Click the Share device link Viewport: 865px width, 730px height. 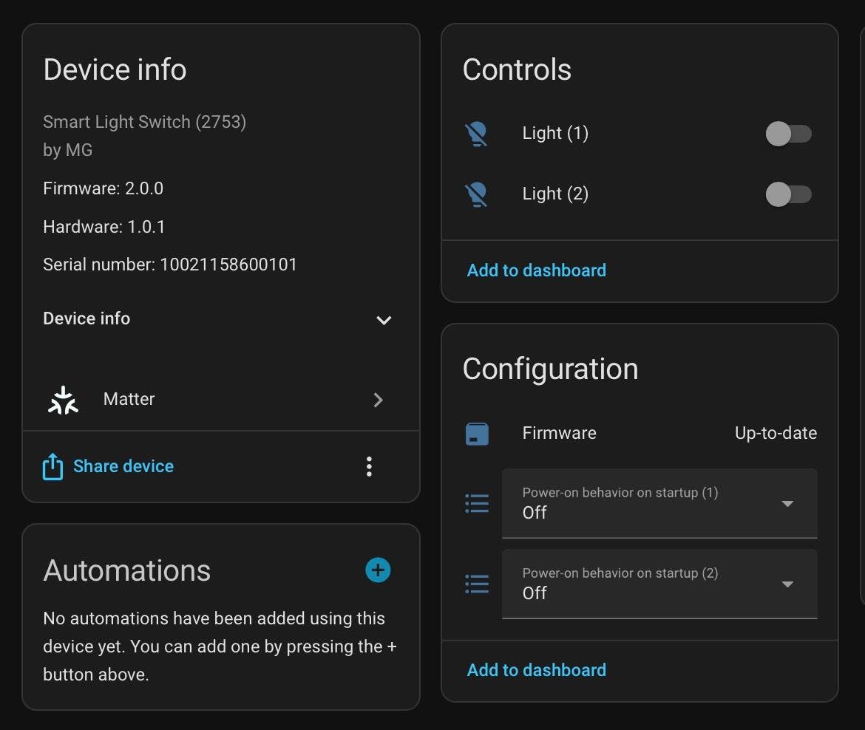tap(123, 466)
